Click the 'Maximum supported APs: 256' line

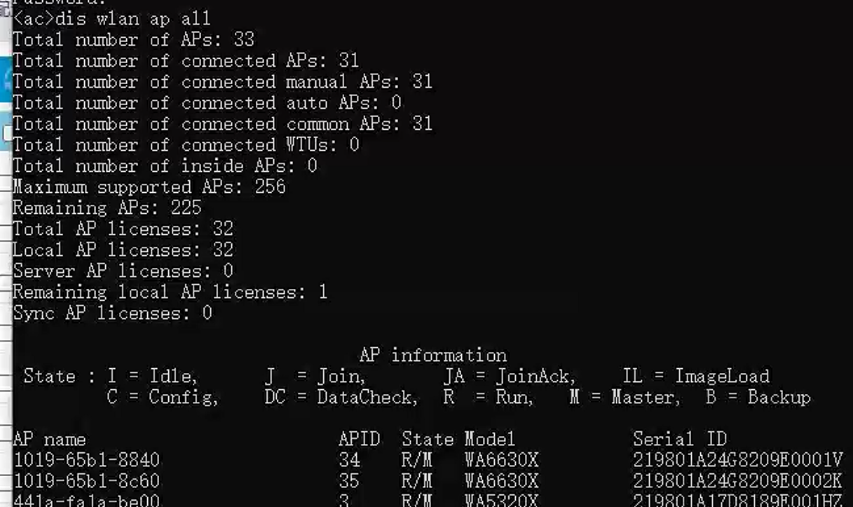(x=149, y=187)
